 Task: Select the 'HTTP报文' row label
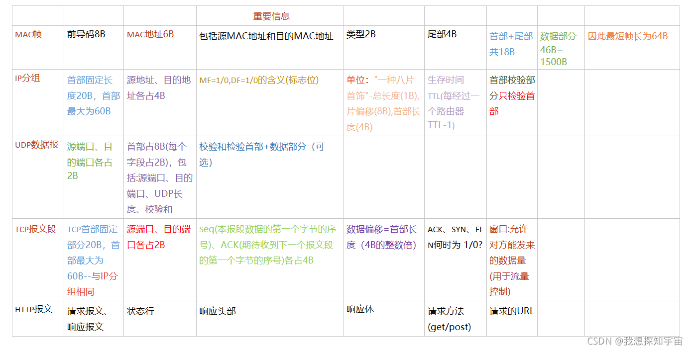point(34,309)
